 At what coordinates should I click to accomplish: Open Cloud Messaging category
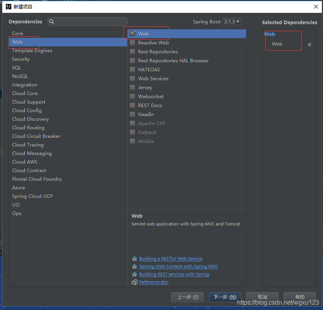click(x=68, y=153)
